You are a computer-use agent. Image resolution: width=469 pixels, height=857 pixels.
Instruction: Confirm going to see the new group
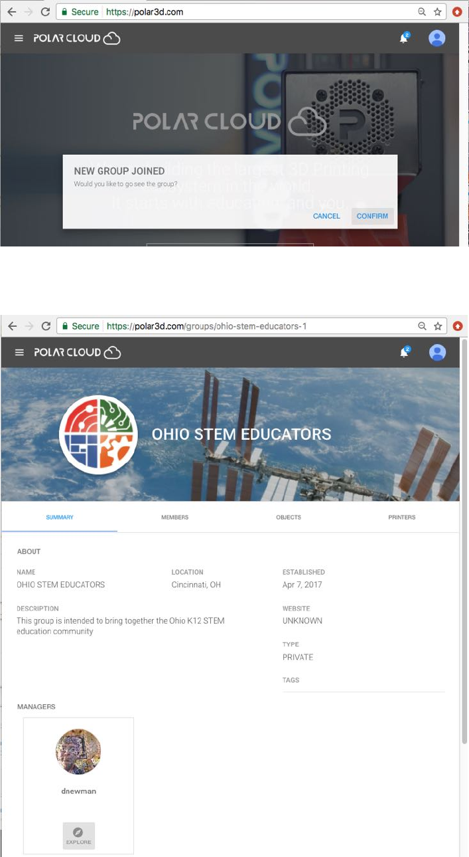pos(372,216)
